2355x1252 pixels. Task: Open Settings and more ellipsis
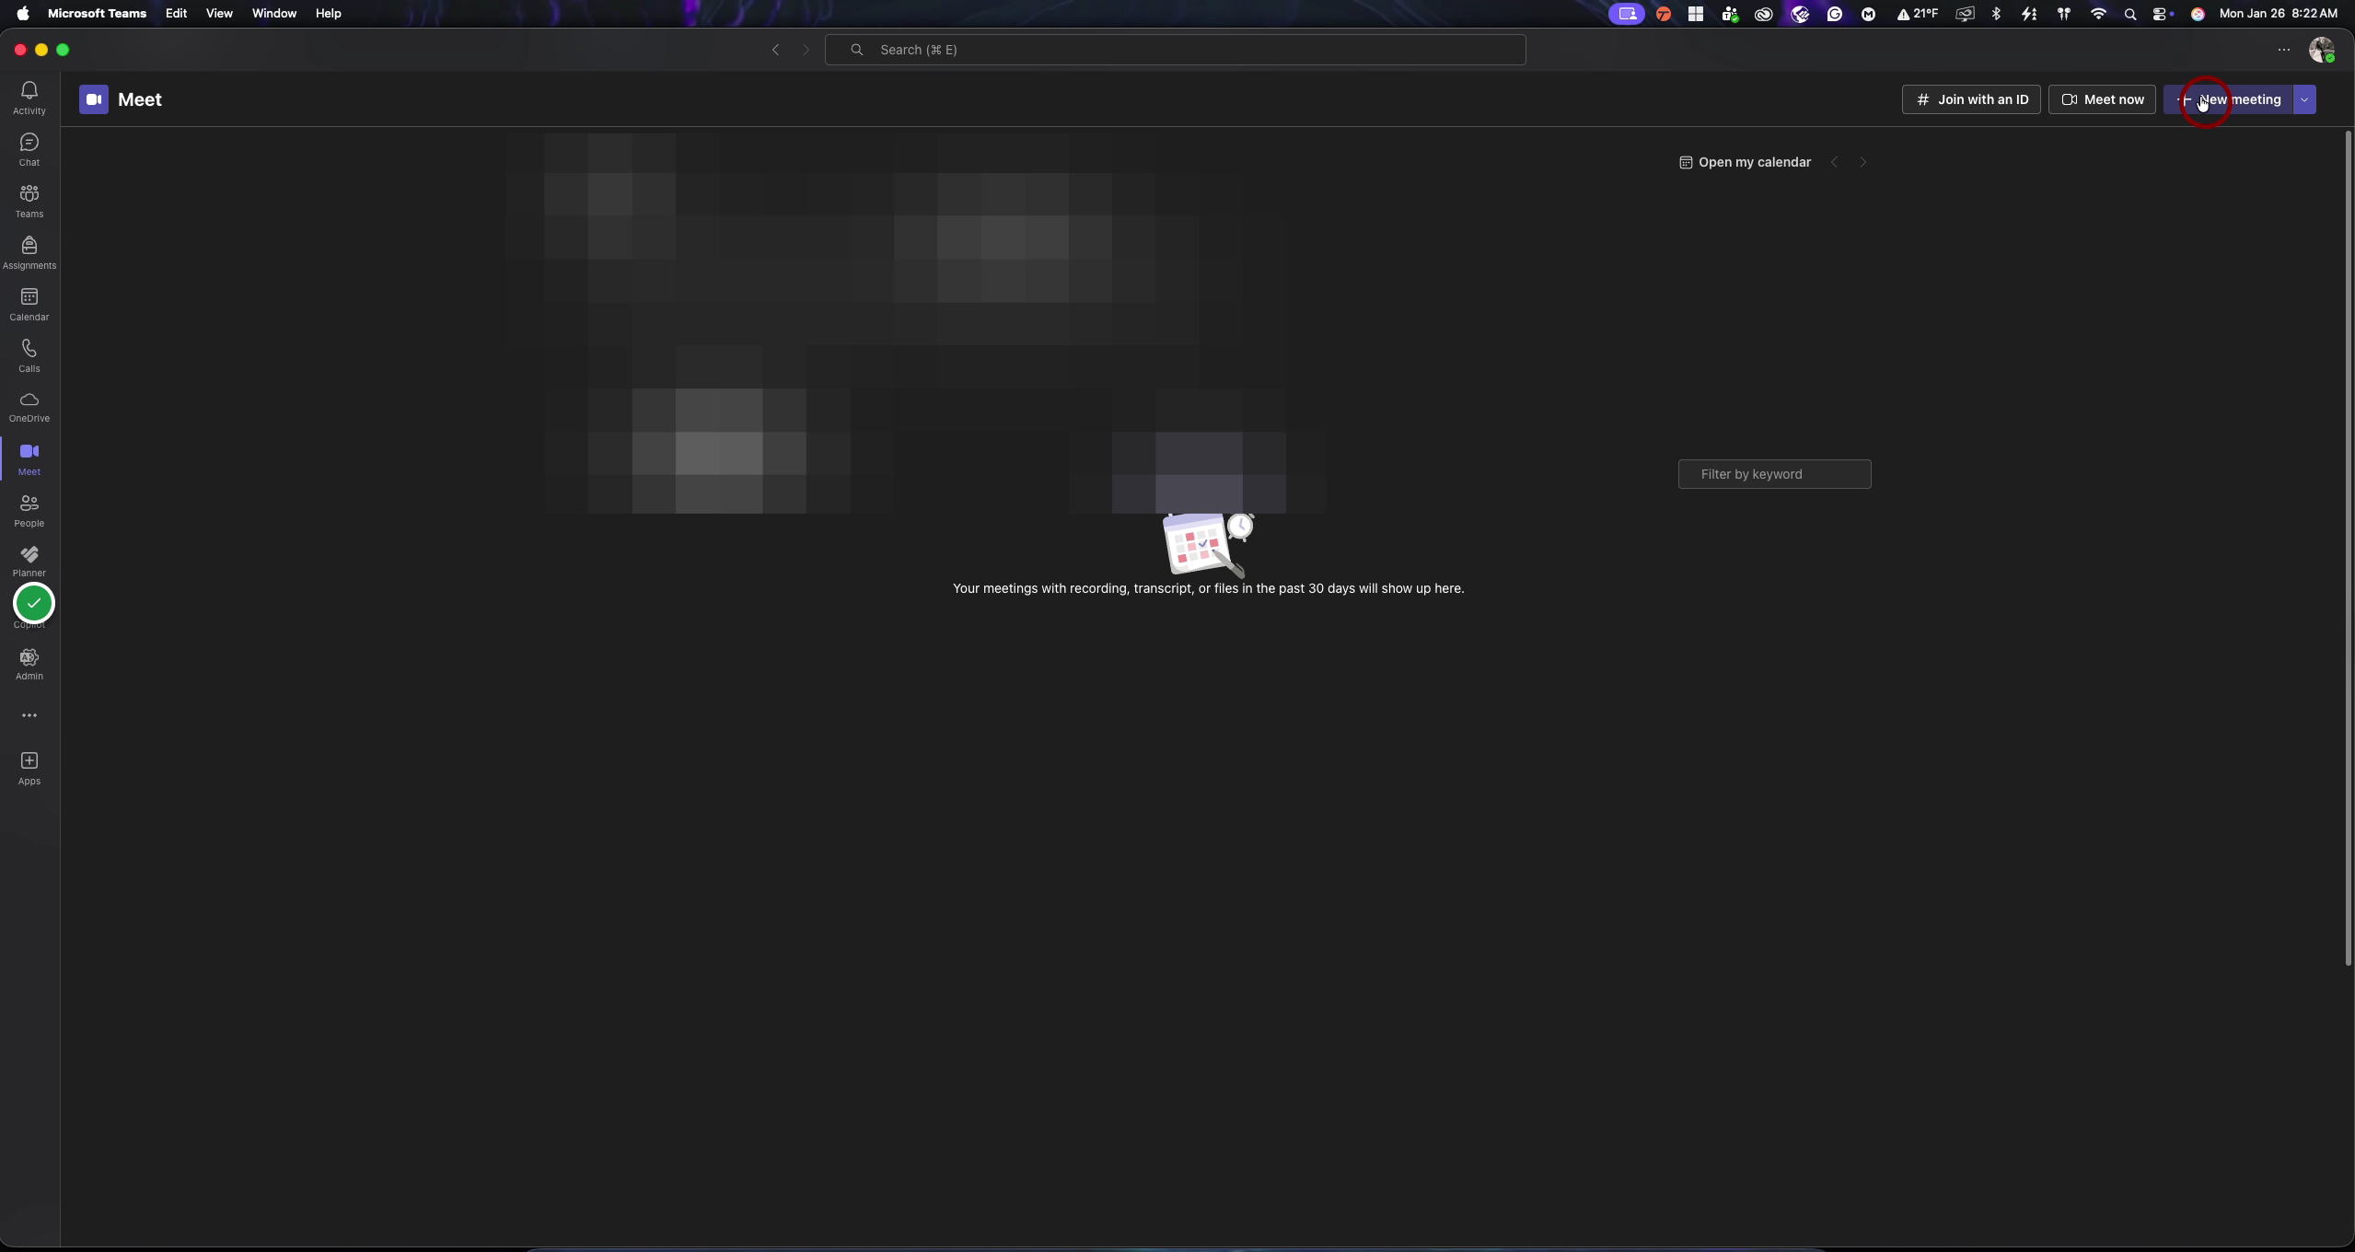[2284, 50]
